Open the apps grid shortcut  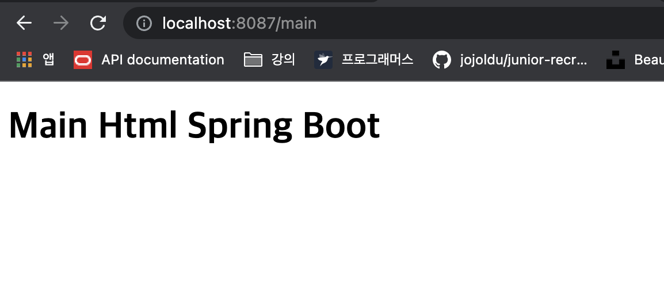click(35, 60)
